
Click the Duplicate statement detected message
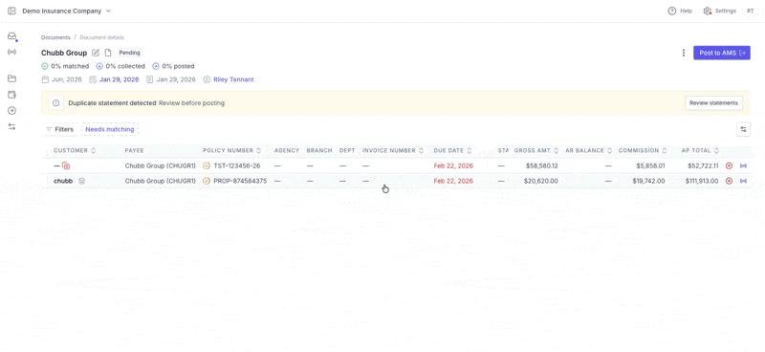pyautogui.click(x=112, y=103)
